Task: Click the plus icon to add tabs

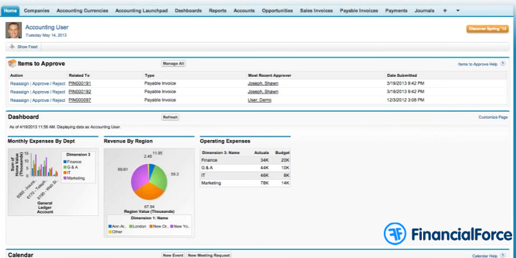Action: 445,11
